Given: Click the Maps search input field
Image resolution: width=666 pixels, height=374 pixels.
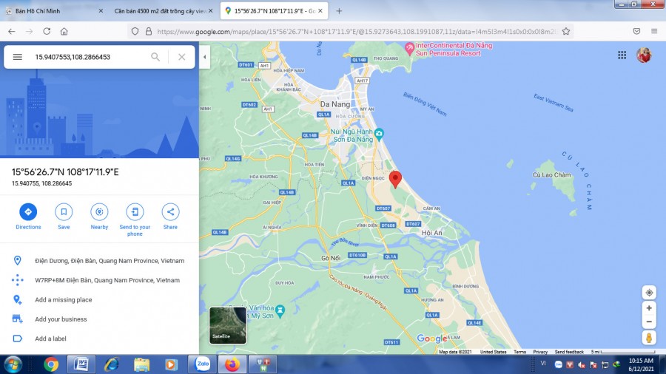Looking at the screenshot, I should pos(90,57).
